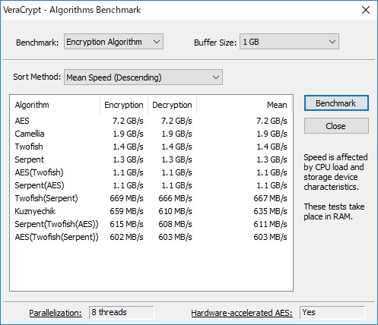Select the Twofish algorithm row
Image resolution: width=378 pixels, height=325 pixels.
(151, 147)
